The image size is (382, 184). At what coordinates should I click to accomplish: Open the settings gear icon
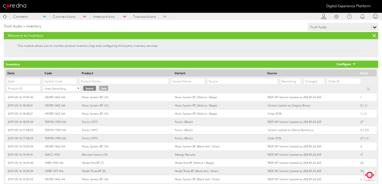point(336,17)
